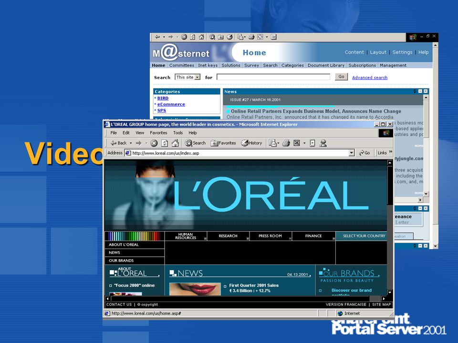Open the BIRD category link
458x343 pixels.
click(x=163, y=98)
